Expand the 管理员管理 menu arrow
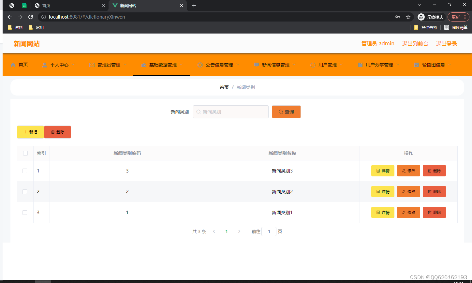The image size is (472, 283). (125, 65)
